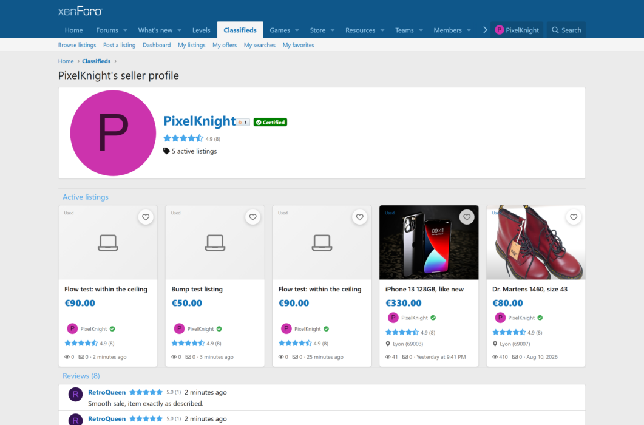Screen dimensions: 644x425
Task: Open iPhone 13 128GB, like new title
Action: (424, 289)
